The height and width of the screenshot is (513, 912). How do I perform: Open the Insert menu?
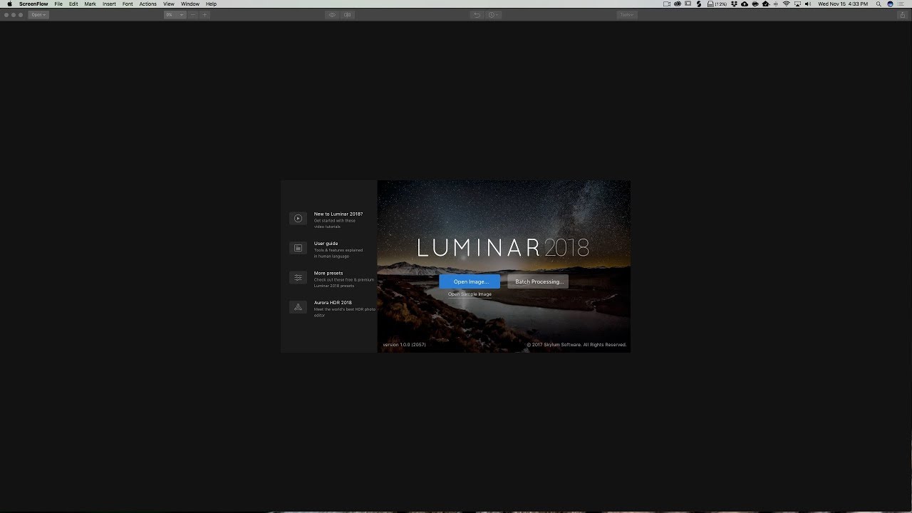(109, 4)
